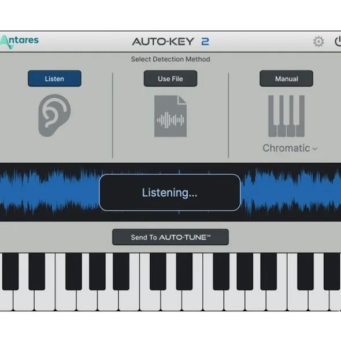Click the piano keys icon under Manual
The width and height of the screenshot is (341, 342).
286,116
